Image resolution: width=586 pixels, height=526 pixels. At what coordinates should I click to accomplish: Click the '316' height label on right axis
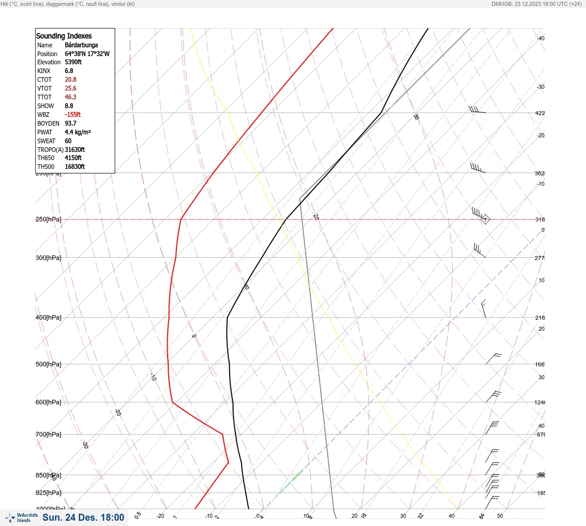click(x=540, y=219)
